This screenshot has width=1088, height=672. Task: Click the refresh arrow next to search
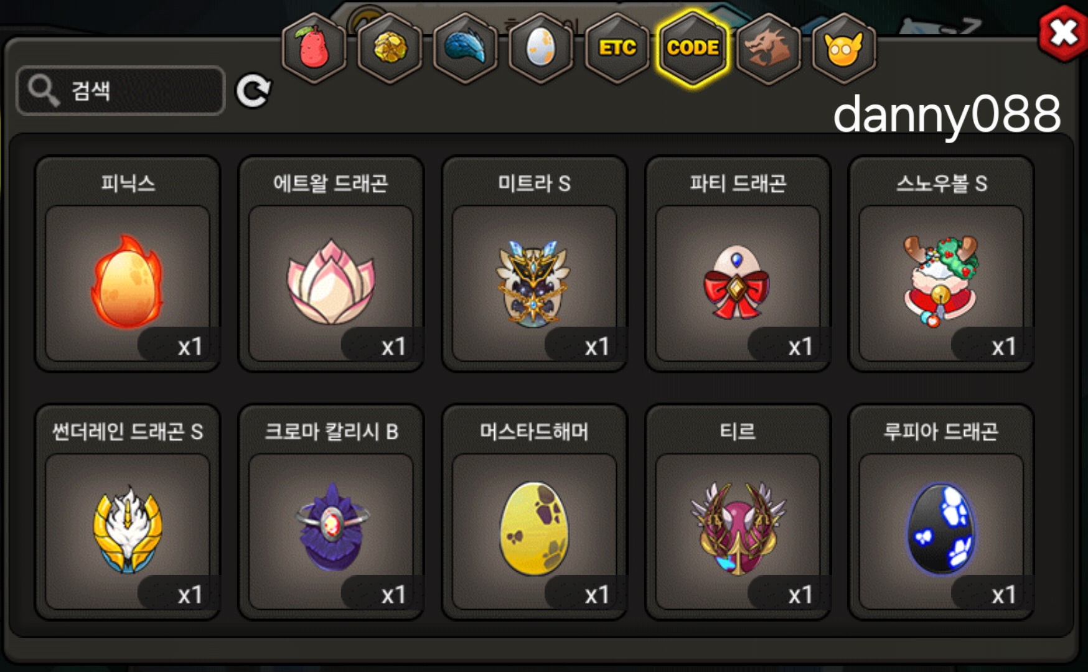[253, 91]
